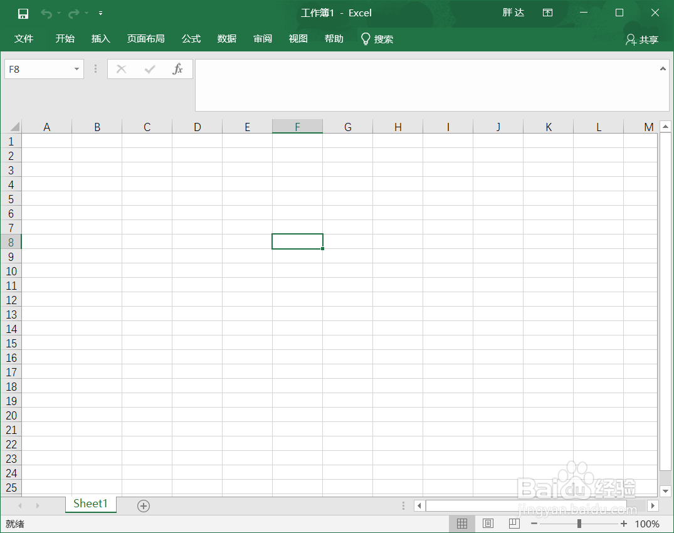The width and height of the screenshot is (674, 533).
Task: Click the user account name 胖达
Action: [513, 13]
